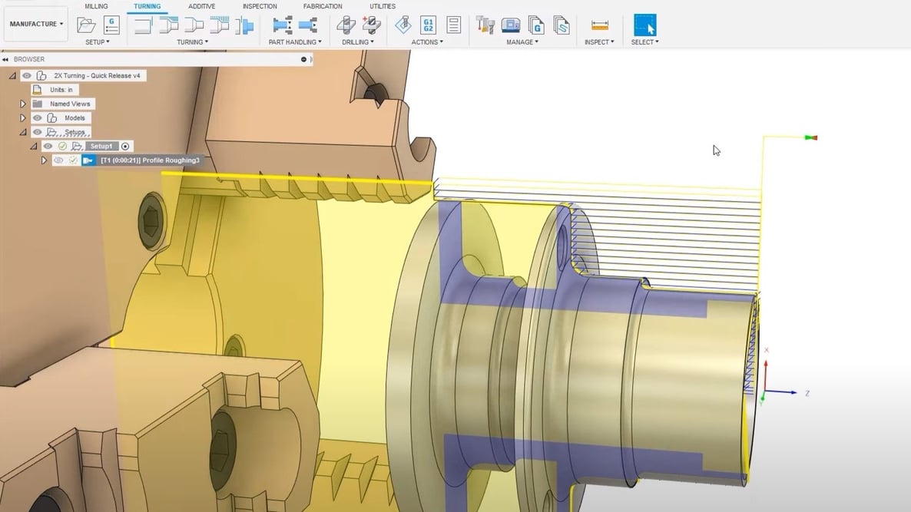Open the Inspection ribbon tab
911x512 pixels.
[x=259, y=5]
